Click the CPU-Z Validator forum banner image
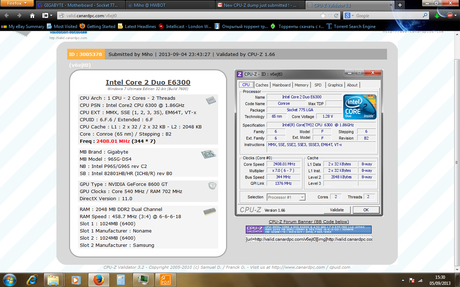The image size is (460, 287). (x=309, y=230)
